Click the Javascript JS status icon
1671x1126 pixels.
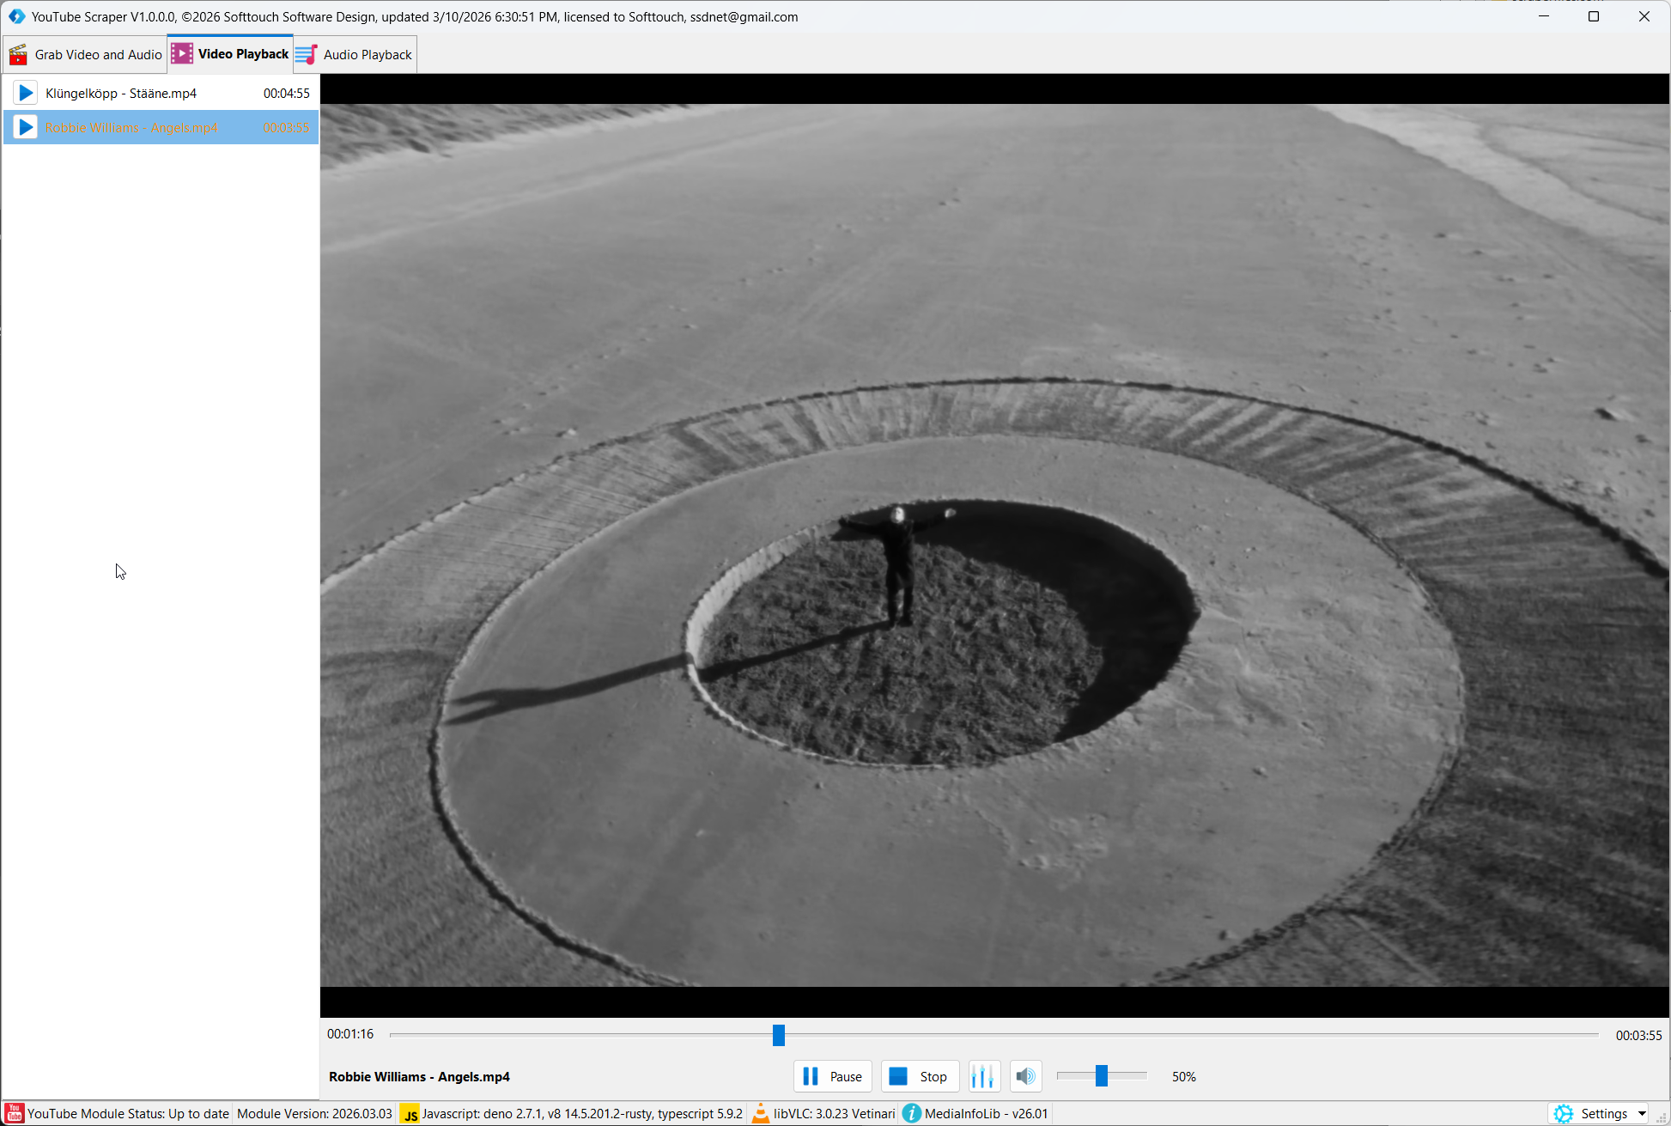[x=410, y=1114]
